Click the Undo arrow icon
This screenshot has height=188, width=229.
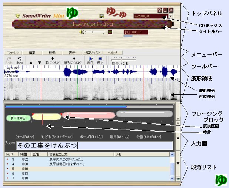click(x=19, y=58)
